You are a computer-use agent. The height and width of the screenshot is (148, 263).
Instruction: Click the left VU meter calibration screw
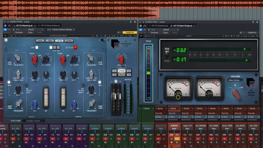click(178, 97)
